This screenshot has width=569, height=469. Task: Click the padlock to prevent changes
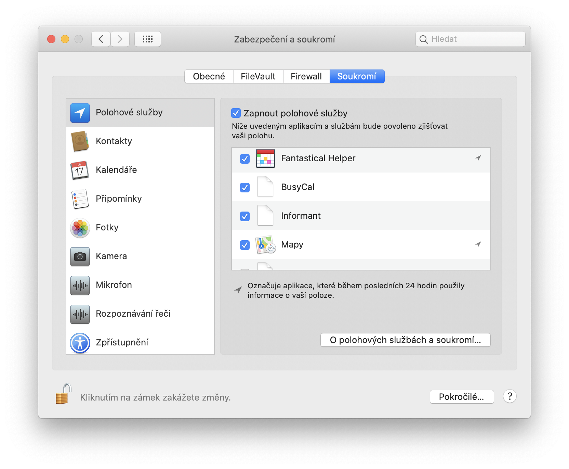click(x=63, y=394)
